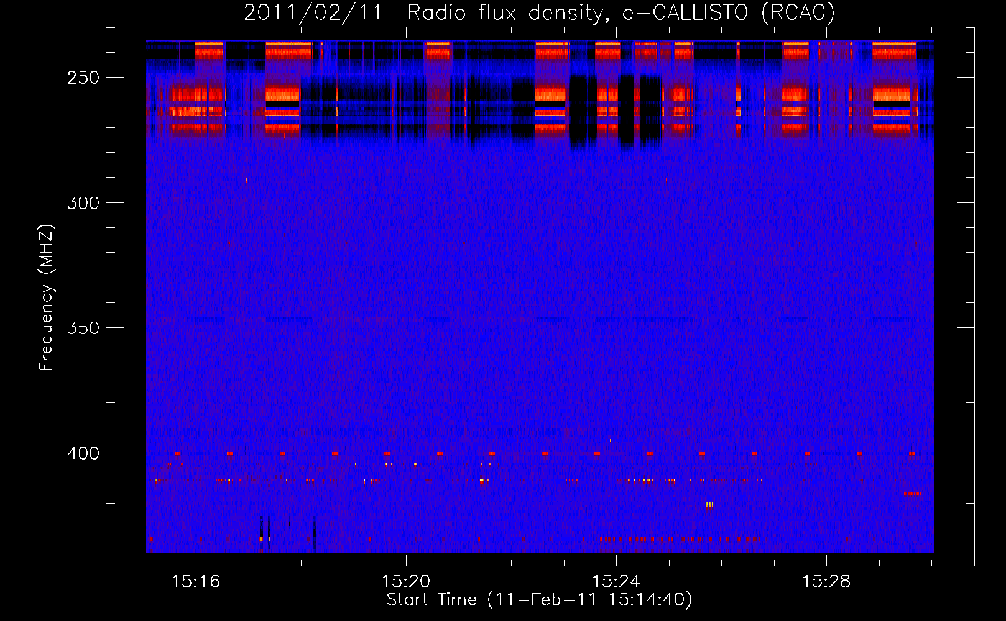Click the 15:20 time tick label
This screenshot has width=1006, height=621.
(406, 581)
